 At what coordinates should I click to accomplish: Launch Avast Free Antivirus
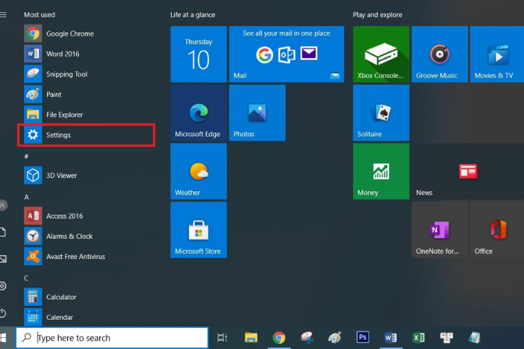(x=86, y=256)
